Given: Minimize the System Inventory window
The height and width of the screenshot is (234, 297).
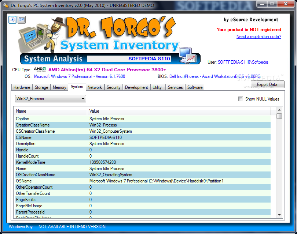Looking at the screenshot, I should [x=262, y=4].
